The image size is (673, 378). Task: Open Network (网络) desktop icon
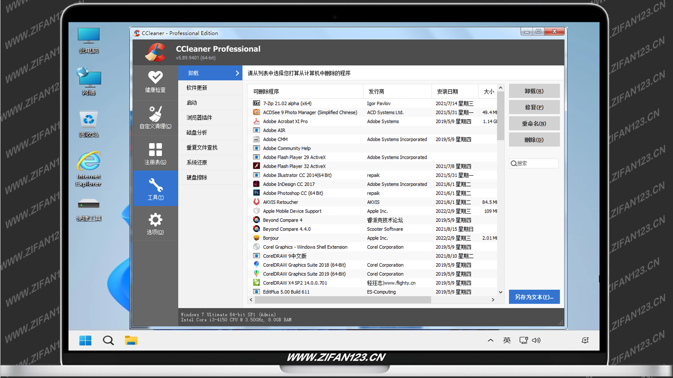(89, 82)
